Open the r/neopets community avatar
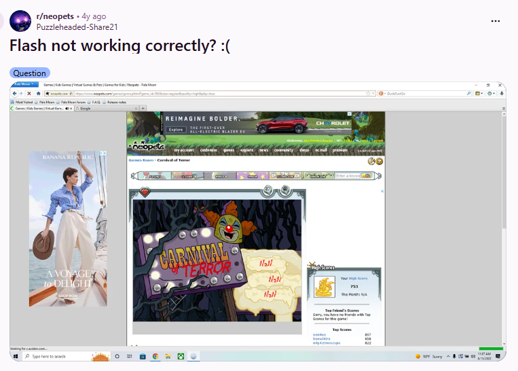 point(20,21)
